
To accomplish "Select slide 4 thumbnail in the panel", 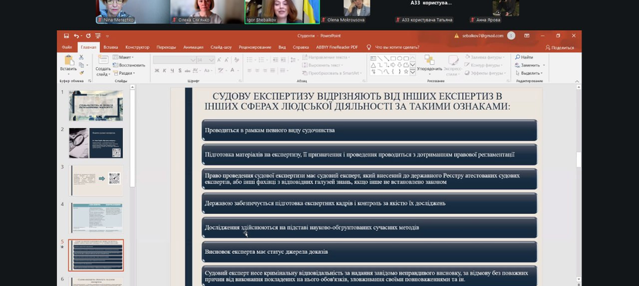I will pyautogui.click(x=96, y=218).
